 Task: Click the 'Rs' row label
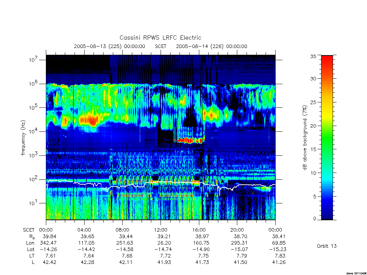(x=32, y=237)
